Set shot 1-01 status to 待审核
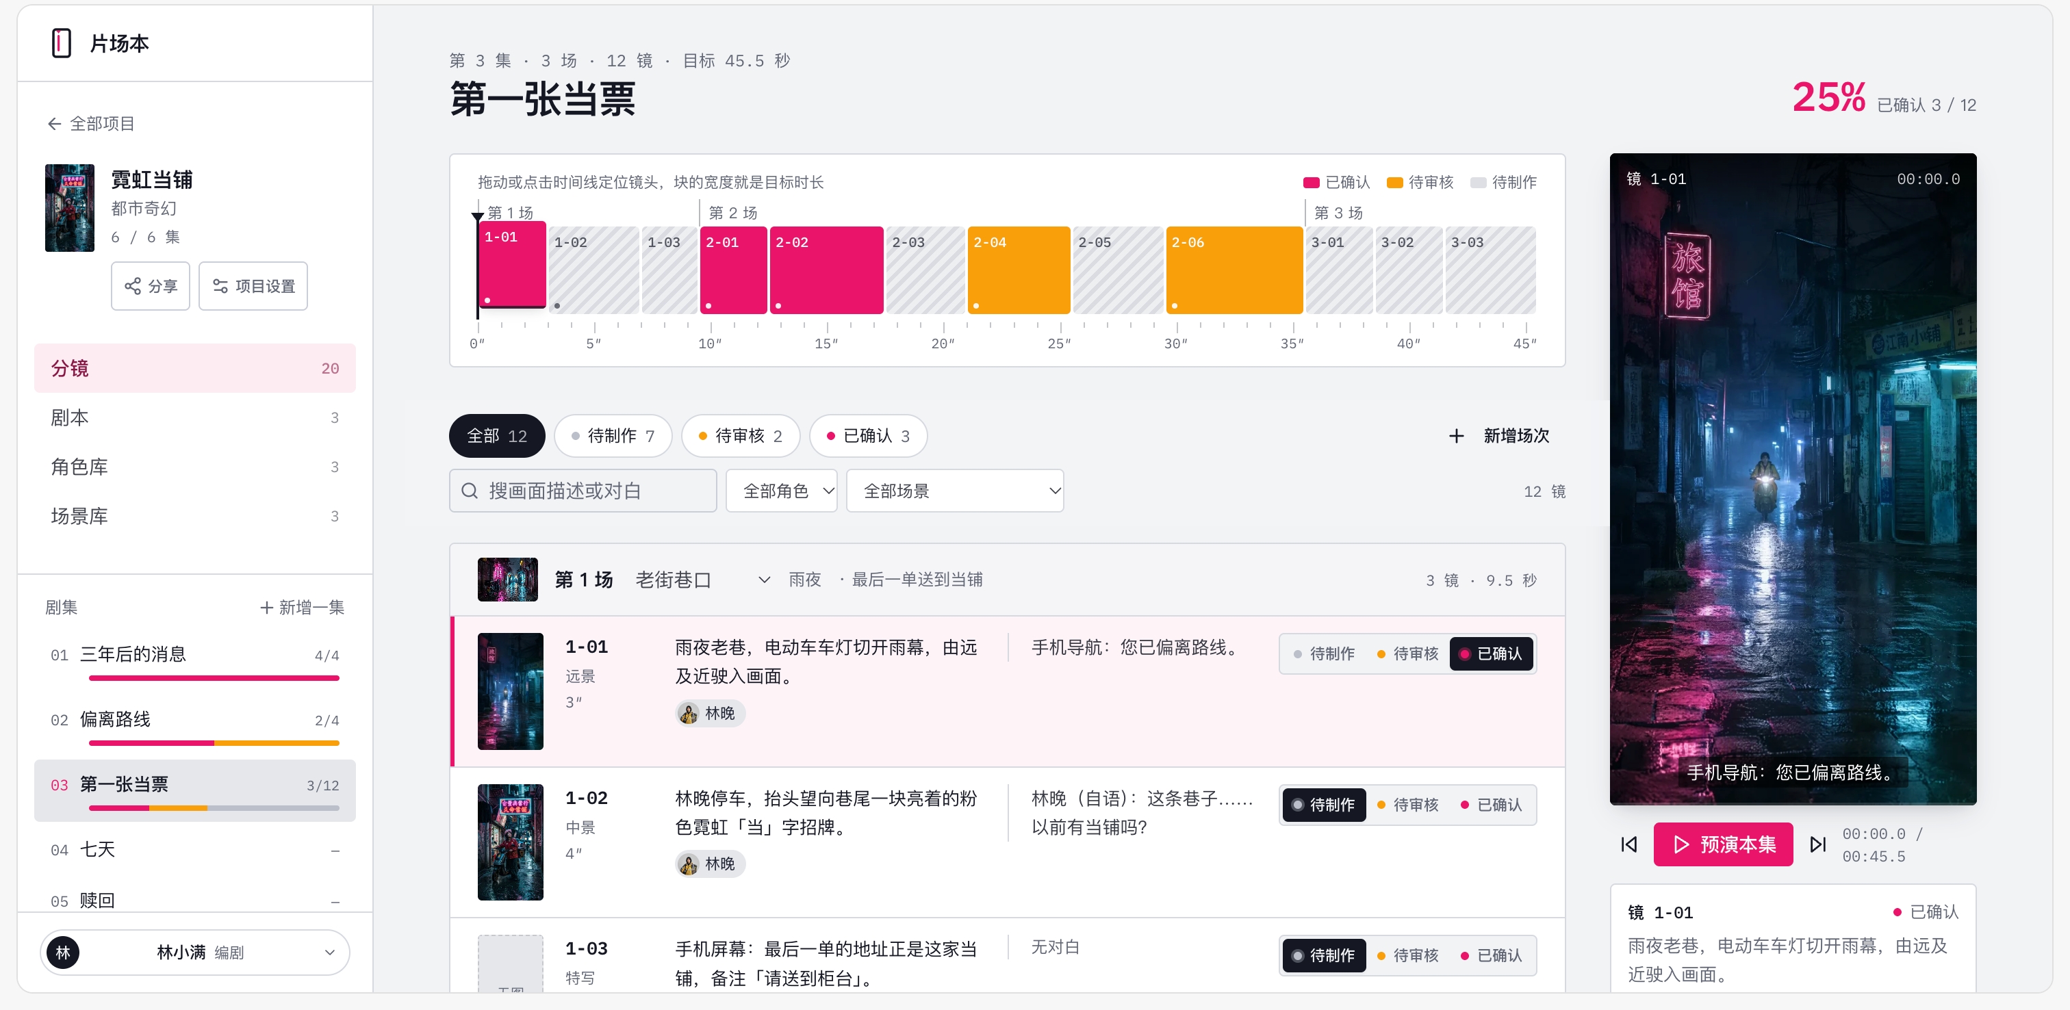Image resolution: width=2070 pixels, height=1010 pixels. (1407, 654)
